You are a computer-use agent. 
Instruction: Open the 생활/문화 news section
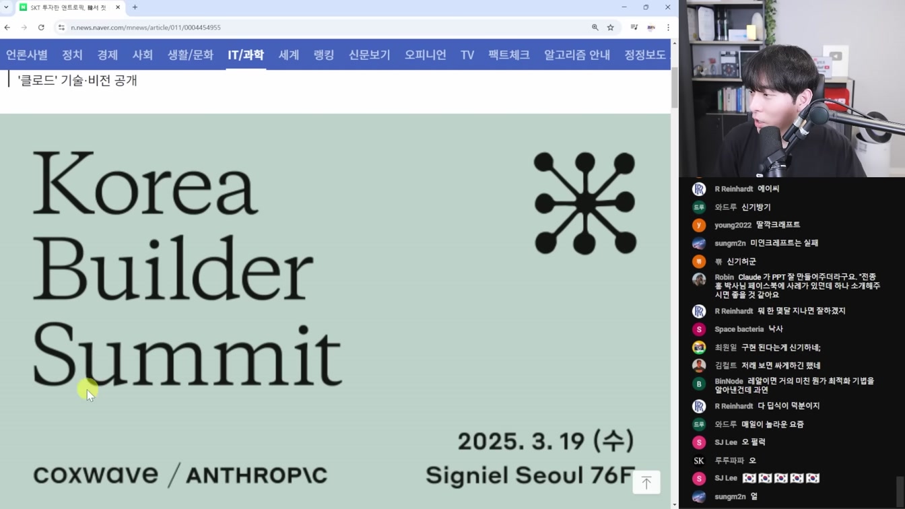point(190,55)
